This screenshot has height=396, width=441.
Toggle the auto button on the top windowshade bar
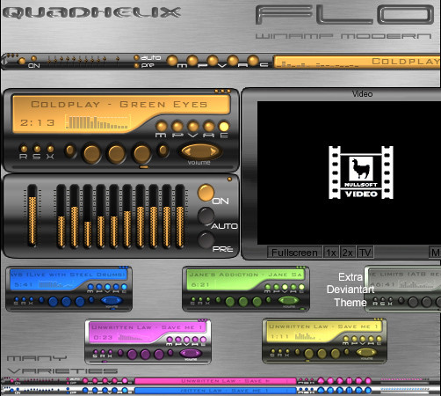(x=136, y=58)
